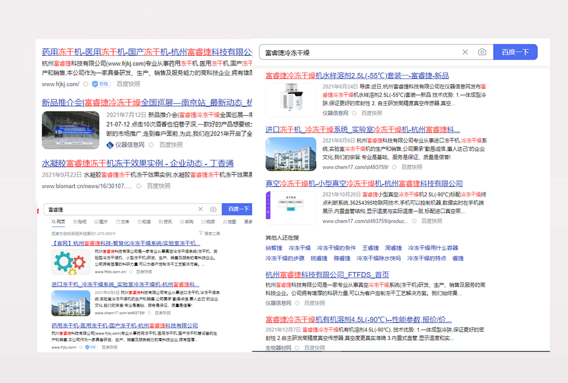
Task: Select related search 冷冻干燥的条件
Action: pos(336,248)
